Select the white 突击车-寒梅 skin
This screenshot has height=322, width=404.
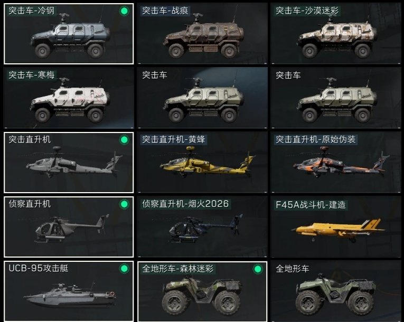(x=69, y=98)
